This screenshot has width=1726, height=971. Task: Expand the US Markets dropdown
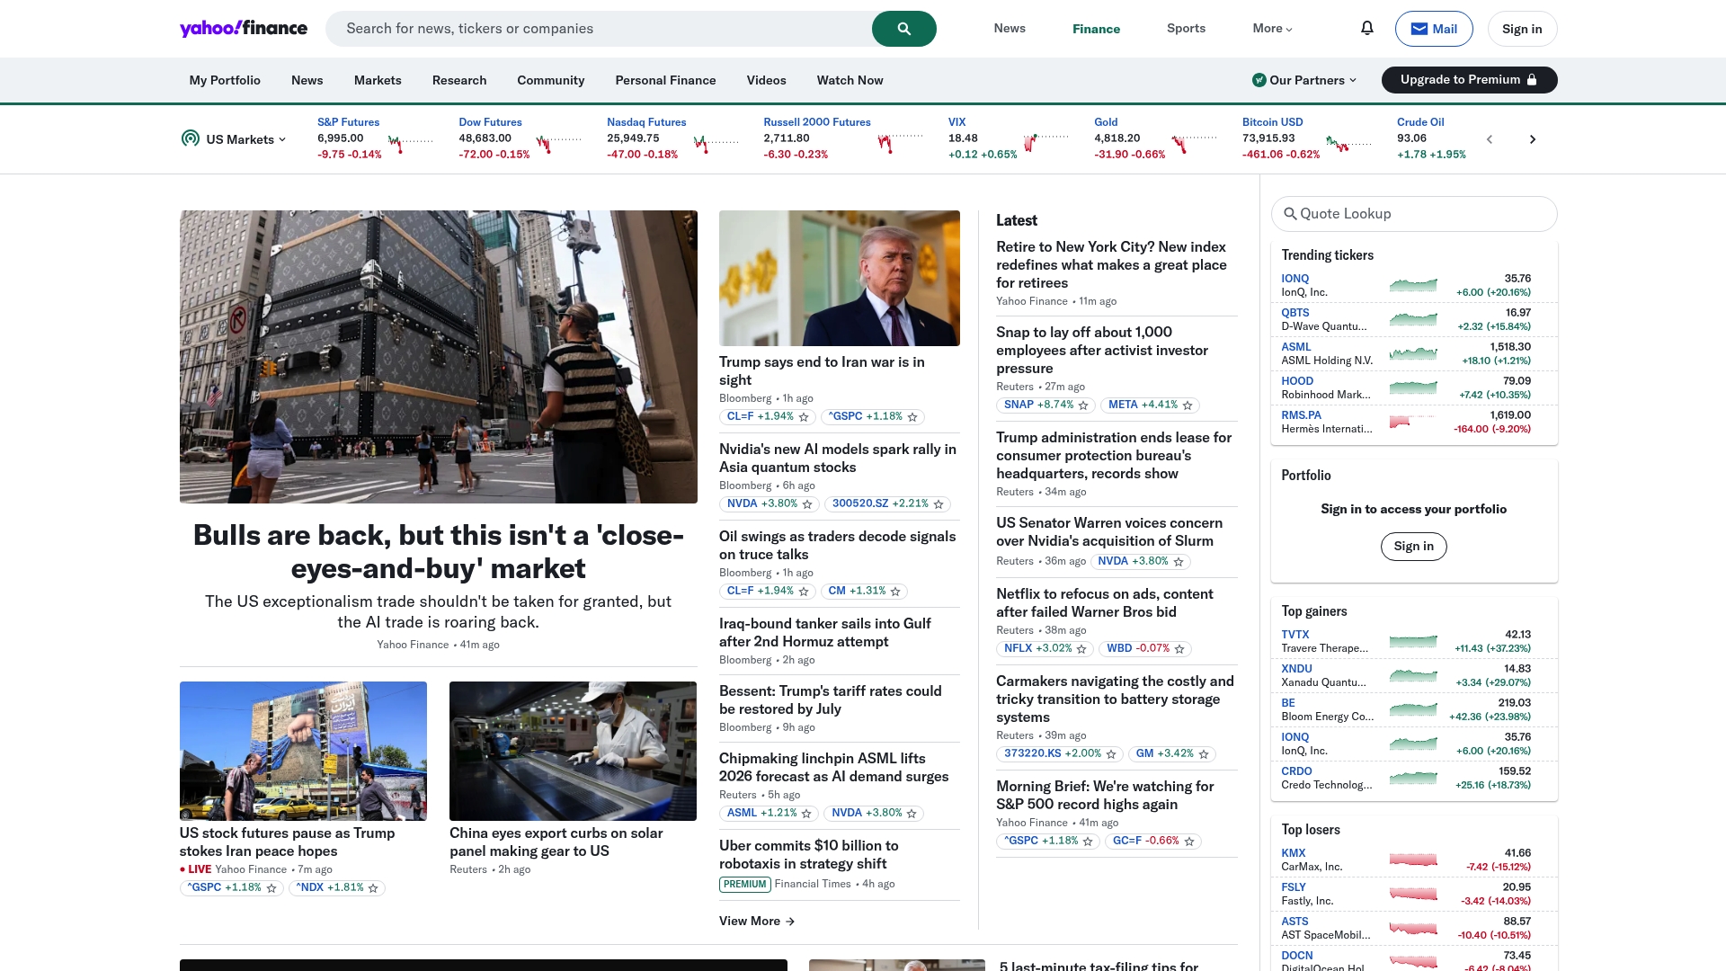click(x=245, y=139)
